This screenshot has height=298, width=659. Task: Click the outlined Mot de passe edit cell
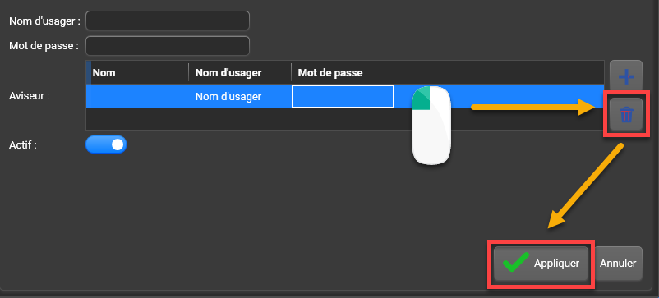(343, 97)
